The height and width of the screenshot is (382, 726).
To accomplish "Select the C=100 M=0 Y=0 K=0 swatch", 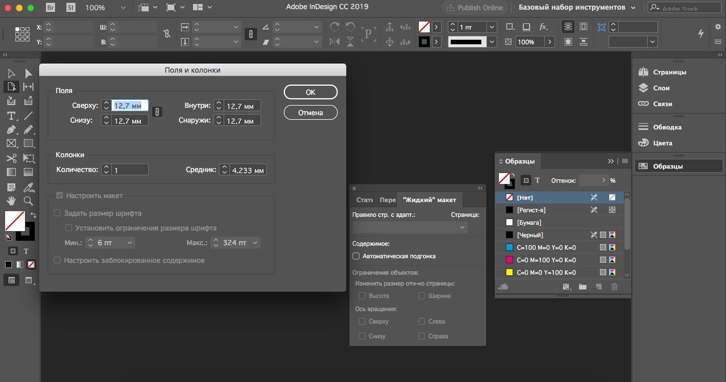I will [546, 247].
